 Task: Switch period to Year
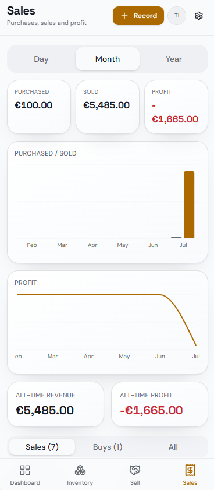174,59
